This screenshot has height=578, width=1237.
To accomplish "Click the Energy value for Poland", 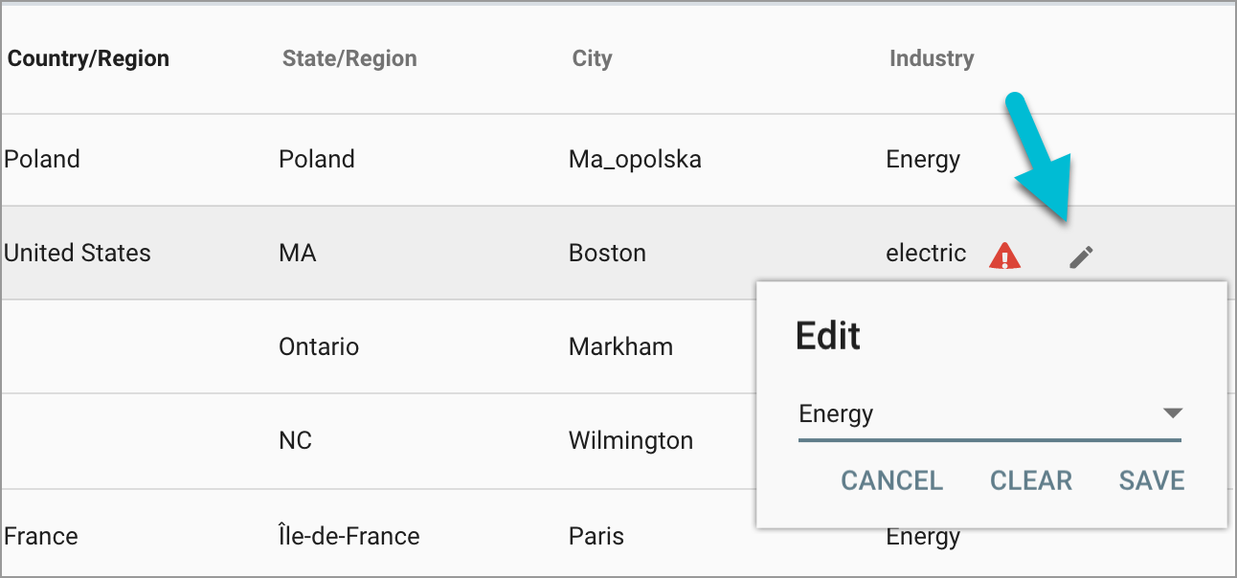I will point(922,159).
